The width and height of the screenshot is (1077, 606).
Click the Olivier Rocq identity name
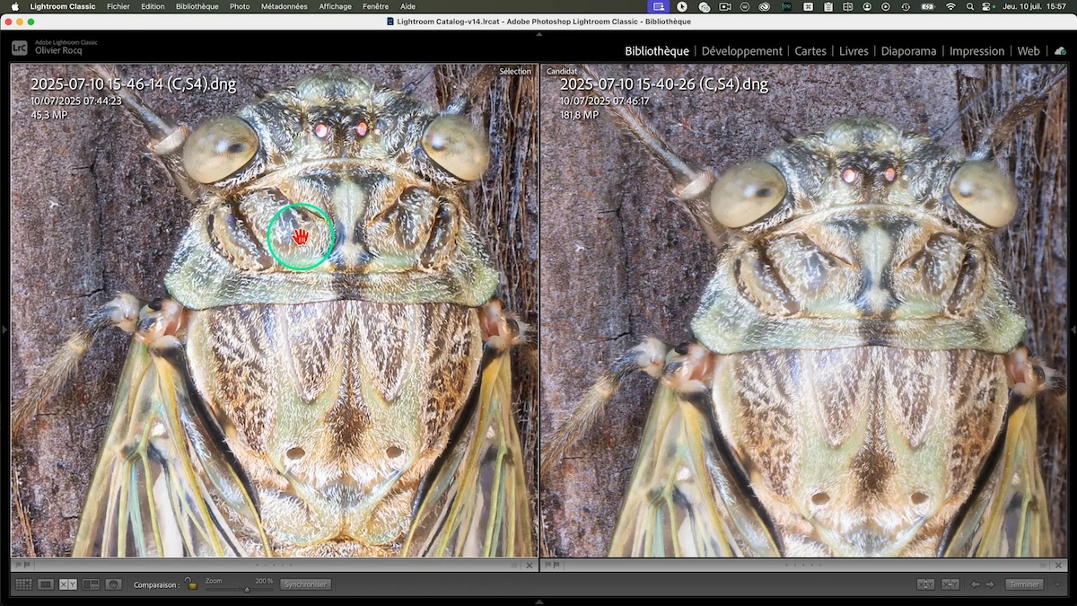(x=58, y=51)
